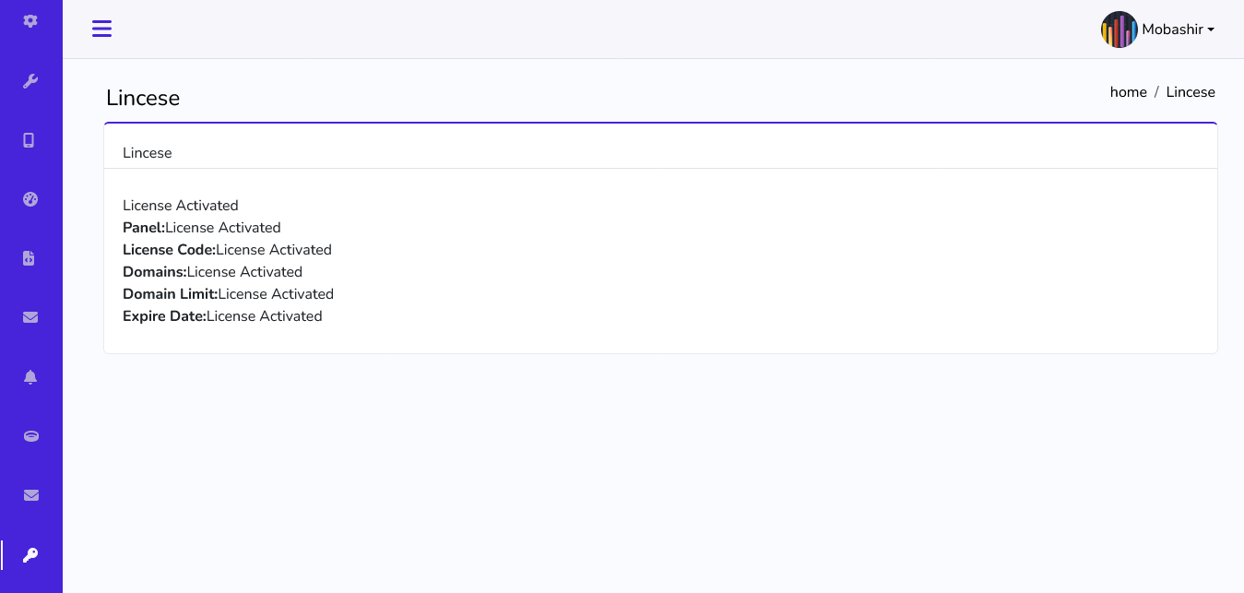Open the mobile device icon in sidebar
Viewport: 1244px width, 593px height.
point(30,140)
